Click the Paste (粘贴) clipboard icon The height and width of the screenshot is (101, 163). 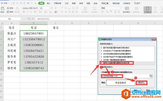point(3,8)
